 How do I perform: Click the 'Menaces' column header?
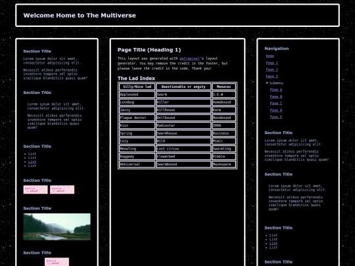[x=224, y=87]
